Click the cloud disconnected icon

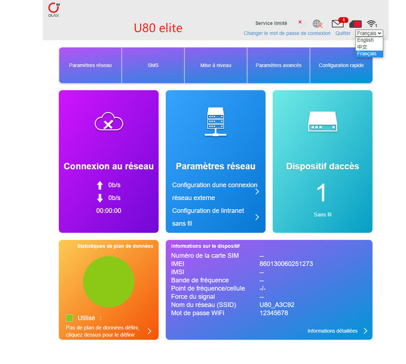point(108,122)
